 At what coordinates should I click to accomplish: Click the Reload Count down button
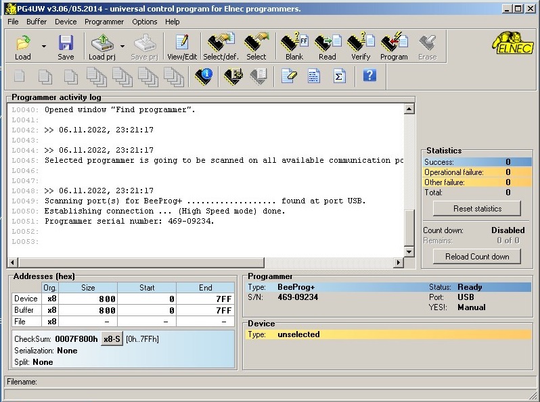click(x=477, y=257)
